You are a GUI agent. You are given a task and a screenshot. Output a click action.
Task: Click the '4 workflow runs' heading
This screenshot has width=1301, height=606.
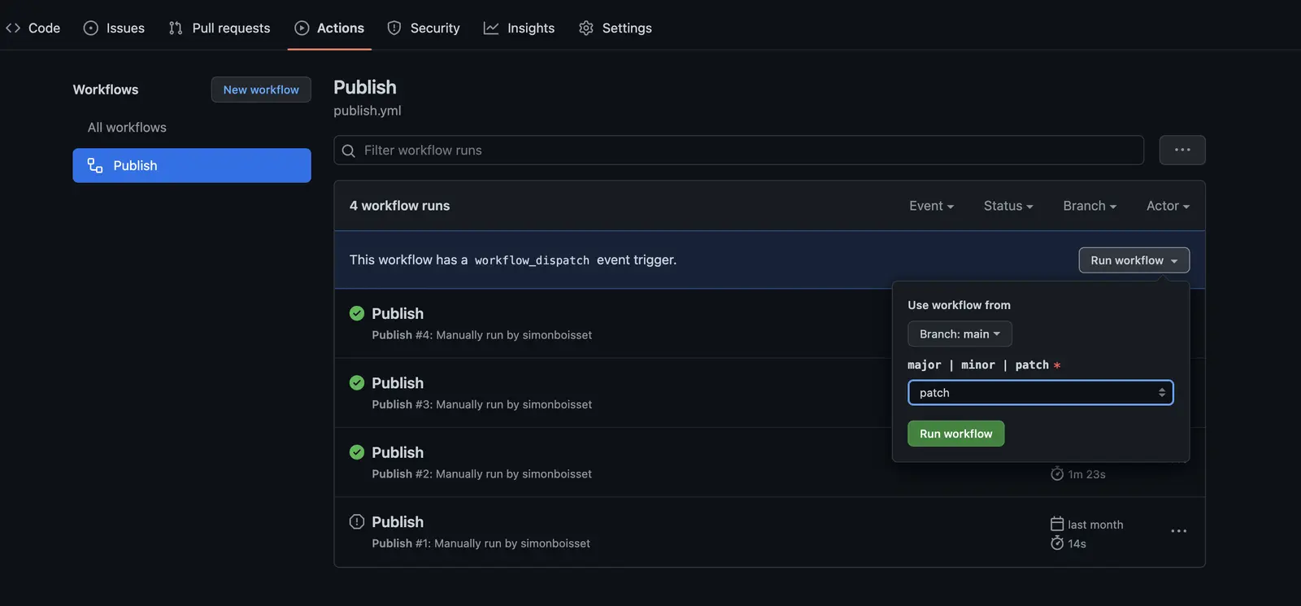399,206
